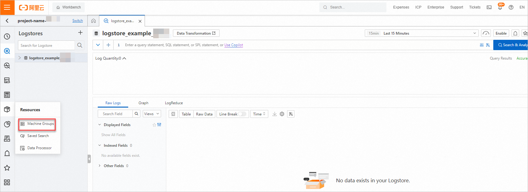Expand the logstore_example tree item
The height and width of the screenshot is (192, 528).
[x=19, y=58]
